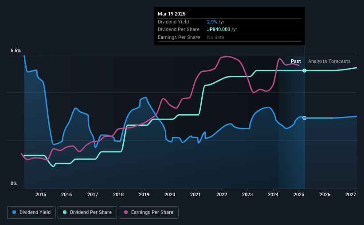This screenshot has width=364, height=225.
Task: Click the 2016 x-axis label
Action: (x=67, y=194)
